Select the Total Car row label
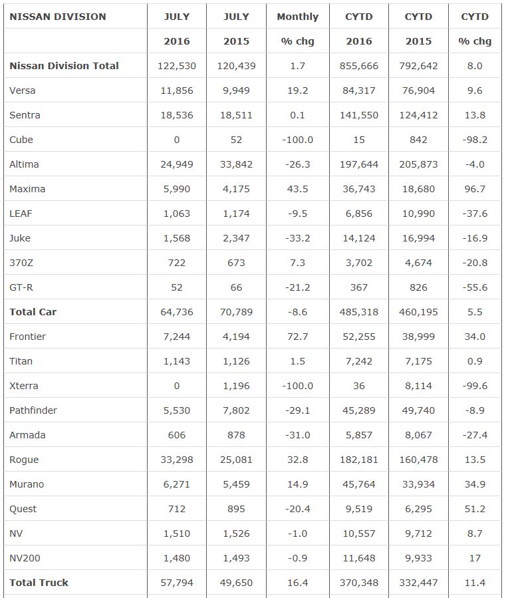 pos(33,312)
